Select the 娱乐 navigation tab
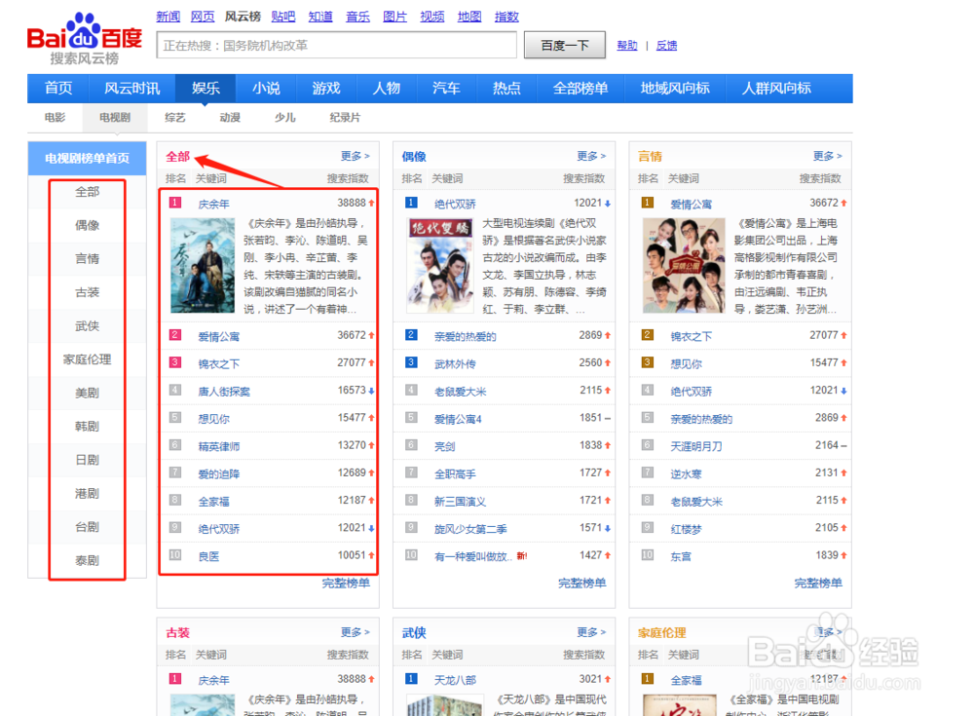The height and width of the screenshot is (716, 974). point(206,89)
